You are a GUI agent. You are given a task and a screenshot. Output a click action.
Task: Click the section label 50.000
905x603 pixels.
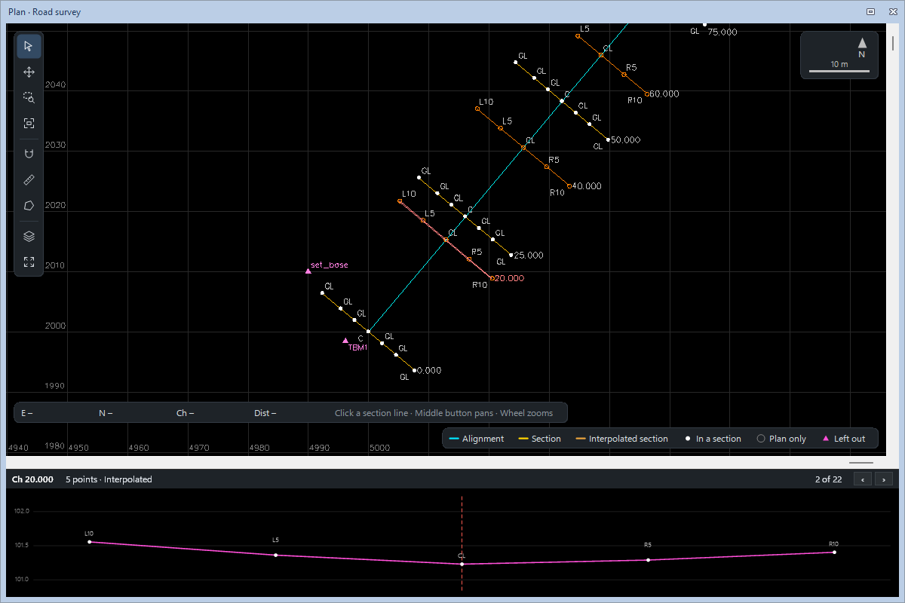pyautogui.click(x=626, y=140)
